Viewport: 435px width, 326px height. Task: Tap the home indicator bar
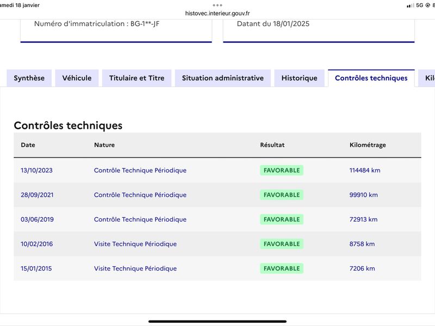click(x=217, y=322)
